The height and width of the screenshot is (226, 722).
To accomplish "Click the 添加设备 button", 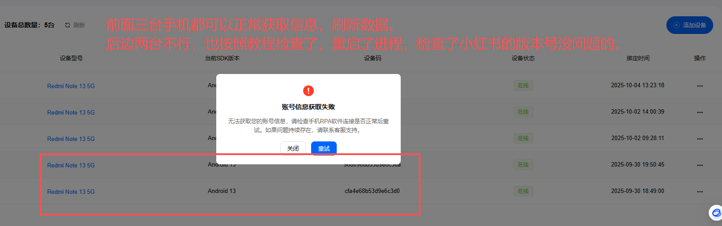I will [x=689, y=25].
